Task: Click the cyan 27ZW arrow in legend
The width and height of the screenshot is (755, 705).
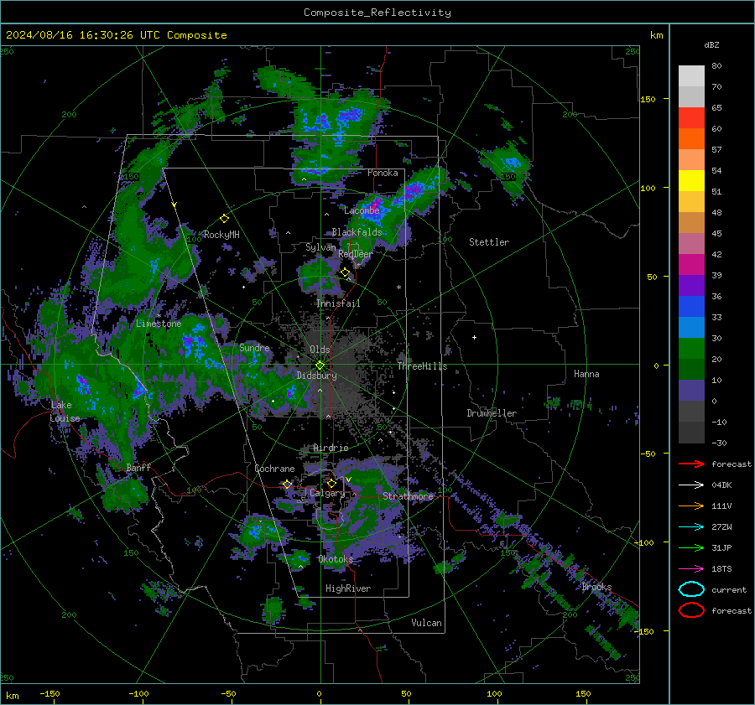Action: point(691,527)
